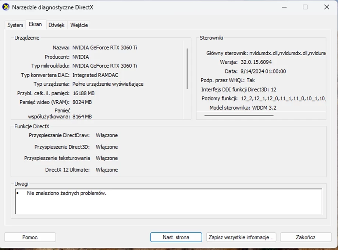Click the Pamięć wideo (VRAM) label

coord(45,102)
